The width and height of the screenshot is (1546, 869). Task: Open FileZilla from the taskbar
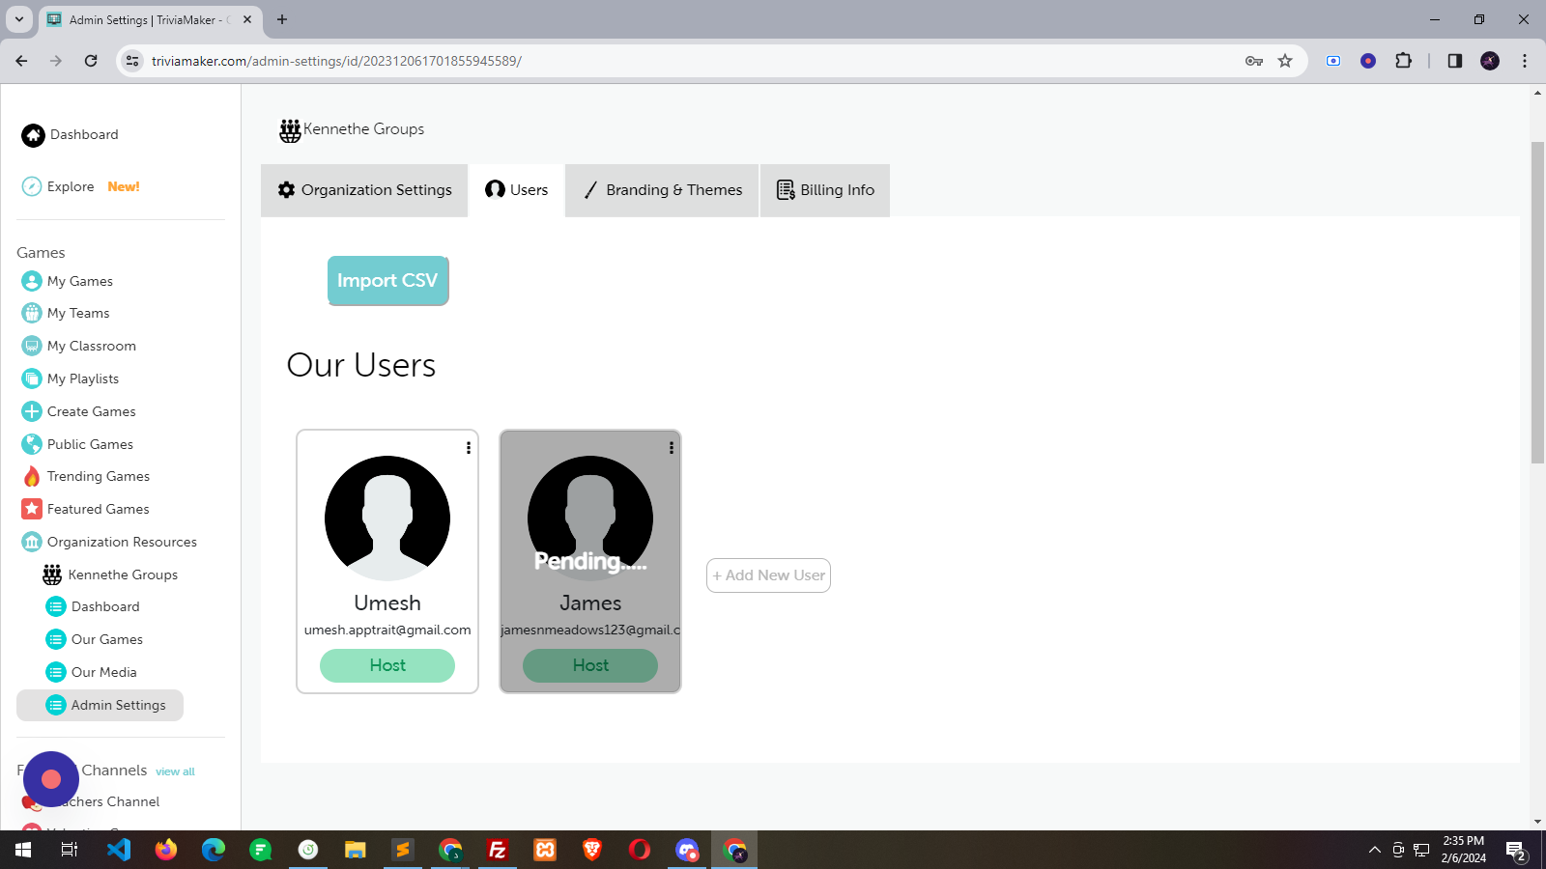498,850
